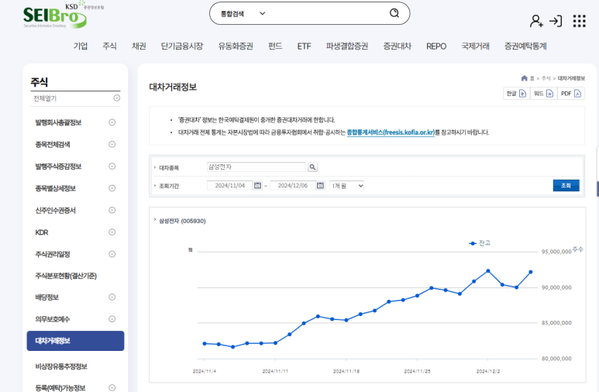This screenshot has width=599, height=392.
Task: Expand 종목별상세정보 menu
Action: click(x=112, y=188)
